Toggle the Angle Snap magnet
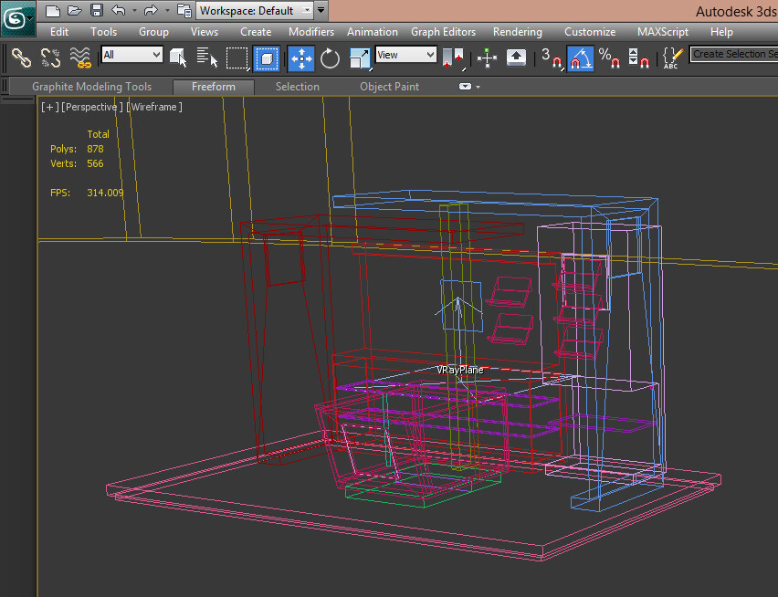Viewport: 778px width, 597px height. pos(578,58)
